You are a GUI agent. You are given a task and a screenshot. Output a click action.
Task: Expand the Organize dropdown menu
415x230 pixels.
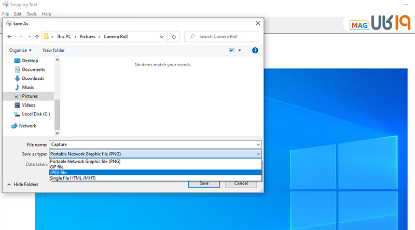[x=20, y=50]
